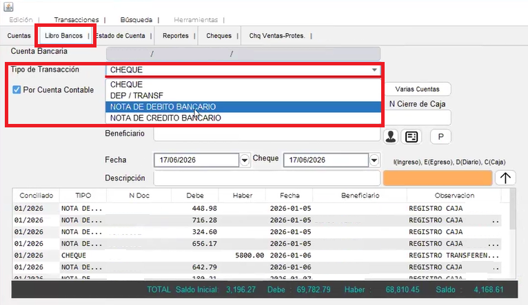
Task: Click the Varias Cuentas button
Action: coord(417,89)
